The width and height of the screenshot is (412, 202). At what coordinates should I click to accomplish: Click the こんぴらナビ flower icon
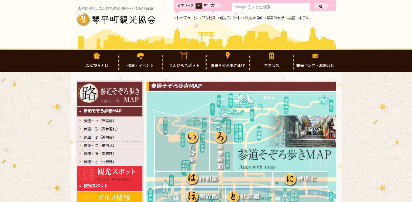[97, 56]
